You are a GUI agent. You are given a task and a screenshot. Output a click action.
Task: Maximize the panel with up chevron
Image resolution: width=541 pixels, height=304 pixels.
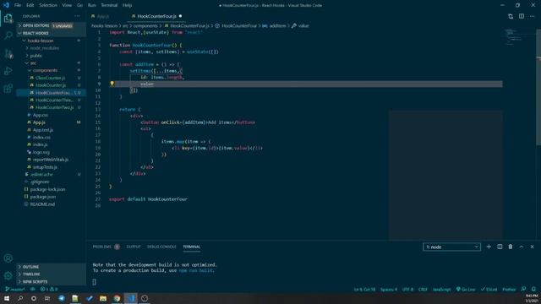[522, 247]
